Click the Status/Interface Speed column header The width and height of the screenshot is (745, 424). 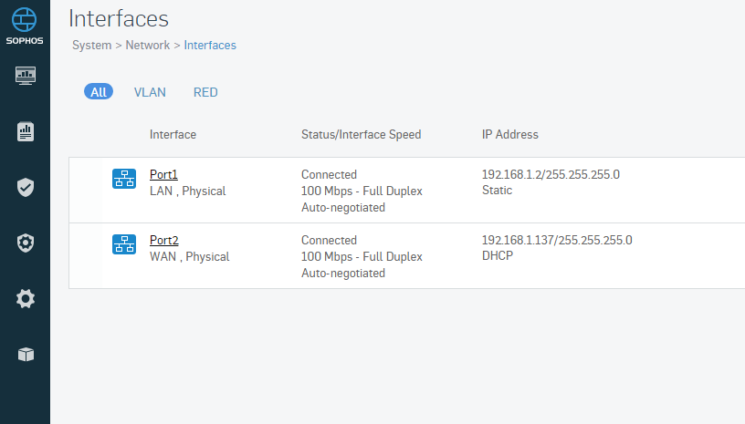click(362, 135)
